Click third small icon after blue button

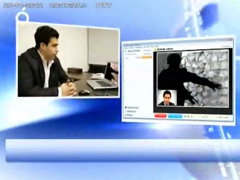[x=191, y=116]
